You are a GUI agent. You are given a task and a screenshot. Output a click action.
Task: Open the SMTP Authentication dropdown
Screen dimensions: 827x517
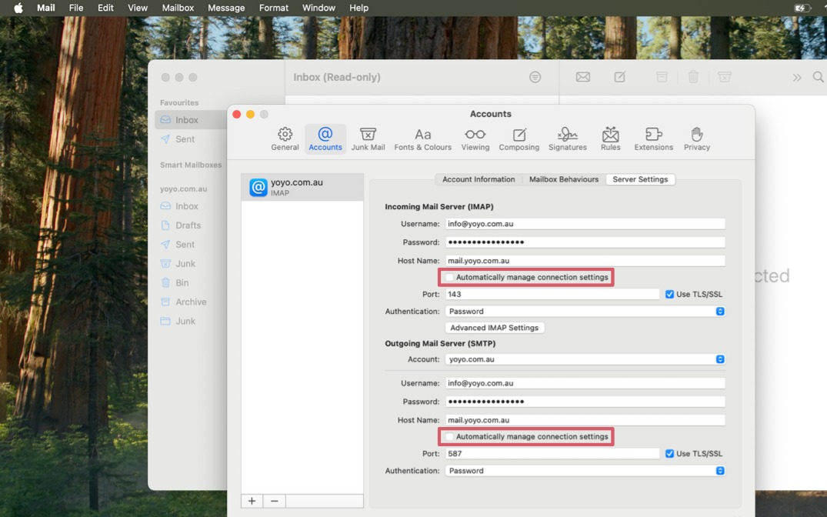[585, 471]
